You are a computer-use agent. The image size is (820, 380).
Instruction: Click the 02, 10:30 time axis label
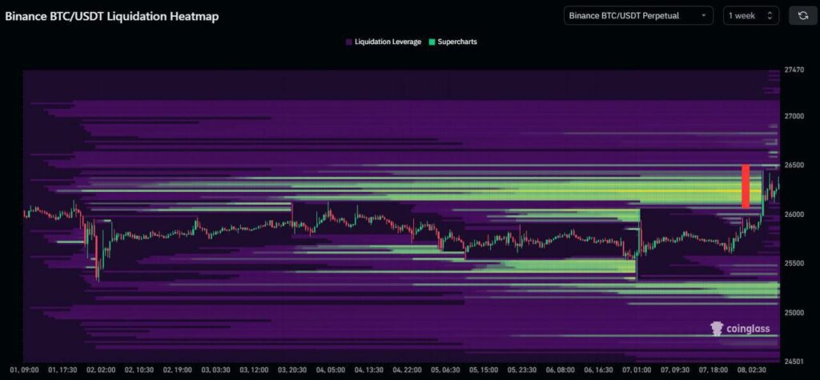click(139, 370)
